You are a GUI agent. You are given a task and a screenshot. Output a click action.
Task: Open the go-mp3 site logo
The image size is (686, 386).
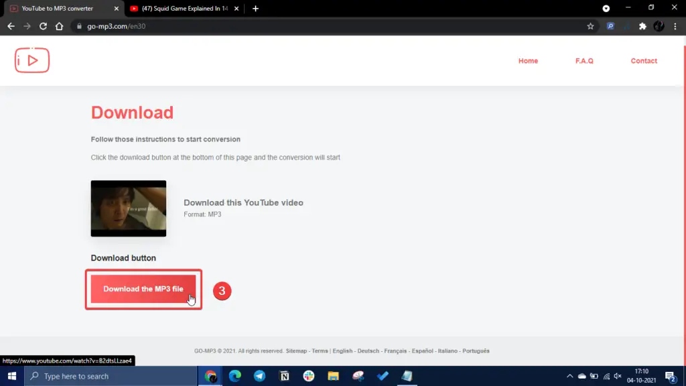[x=32, y=60]
